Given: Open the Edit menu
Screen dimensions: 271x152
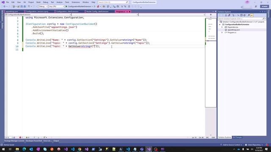Looking at the screenshot, I should tap(13, 2).
